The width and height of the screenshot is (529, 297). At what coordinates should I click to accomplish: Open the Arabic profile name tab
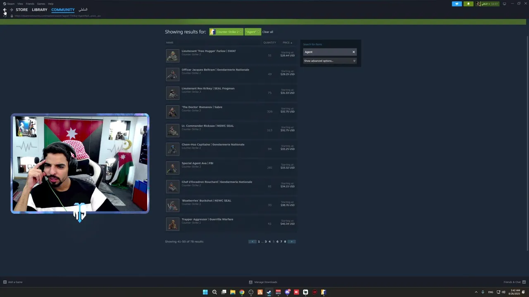[x=83, y=9]
